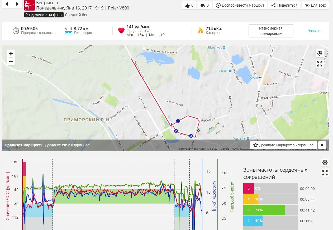Expand details with the больше link
The width and height of the screenshot is (333, 230).
314,31
